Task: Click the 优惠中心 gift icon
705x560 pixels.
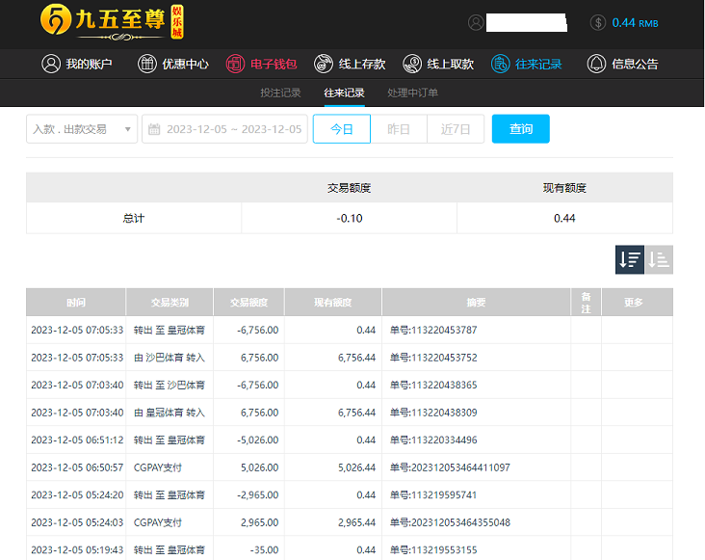Action: pyautogui.click(x=147, y=64)
